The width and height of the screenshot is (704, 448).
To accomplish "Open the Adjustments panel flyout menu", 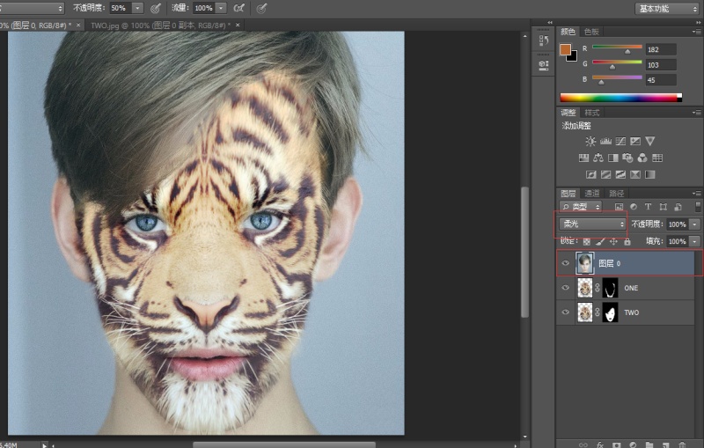I will 696,113.
